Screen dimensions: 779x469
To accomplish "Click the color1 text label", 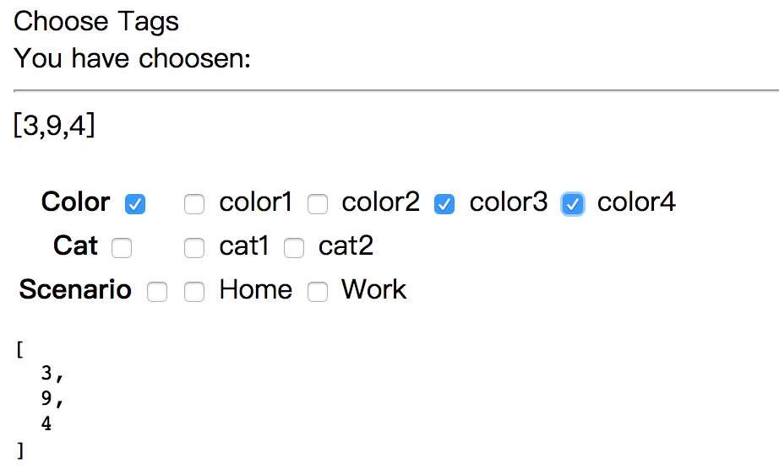I will [x=256, y=202].
